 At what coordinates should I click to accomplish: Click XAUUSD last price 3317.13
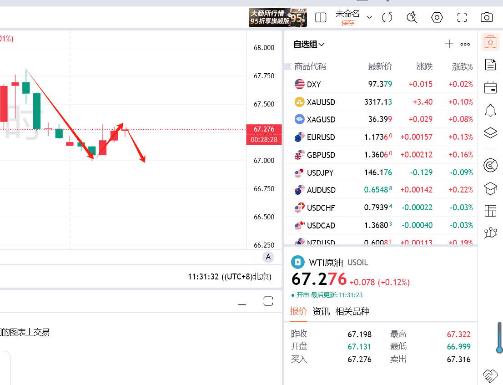pyautogui.click(x=378, y=102)
